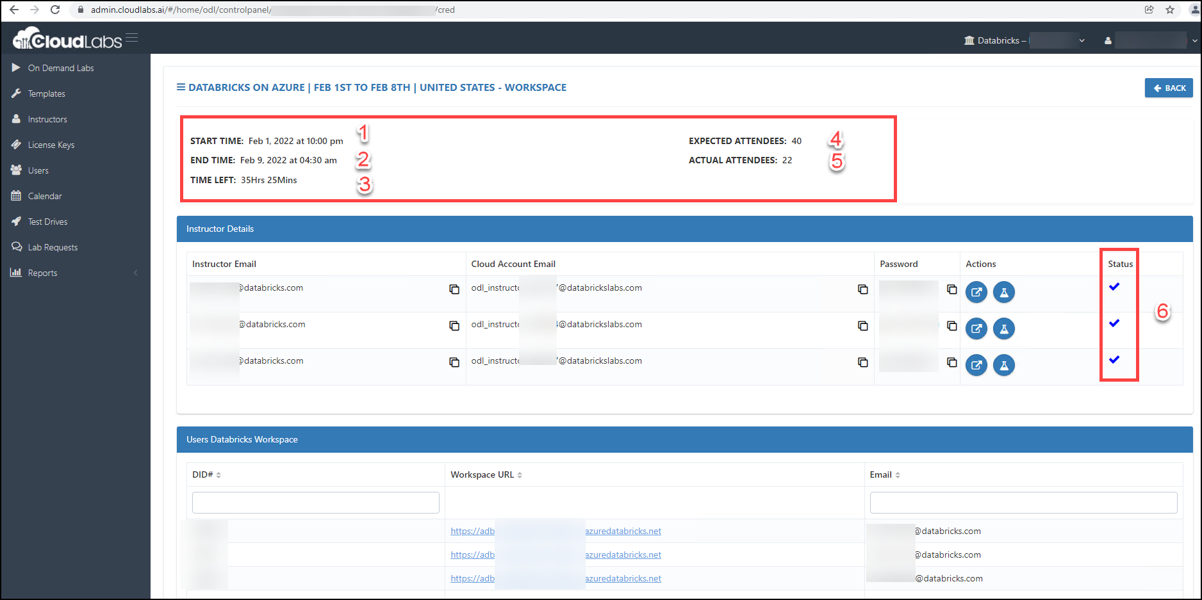Open Templates in sidebar
The height and width of the screenshot is (600, 1202).
(x=46, y=93)
